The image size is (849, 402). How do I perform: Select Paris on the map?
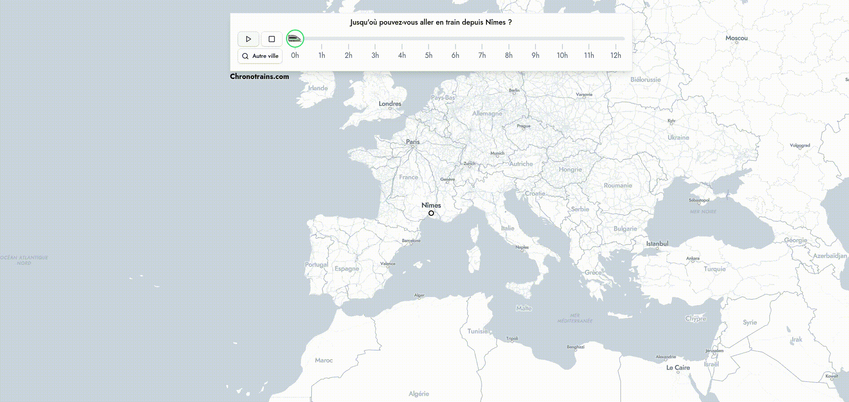tap(413, 142)
